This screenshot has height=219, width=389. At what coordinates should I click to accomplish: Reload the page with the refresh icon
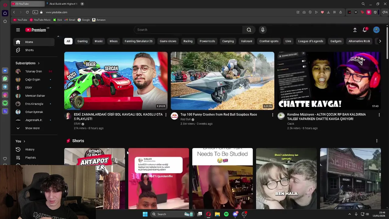pos(27,12)
